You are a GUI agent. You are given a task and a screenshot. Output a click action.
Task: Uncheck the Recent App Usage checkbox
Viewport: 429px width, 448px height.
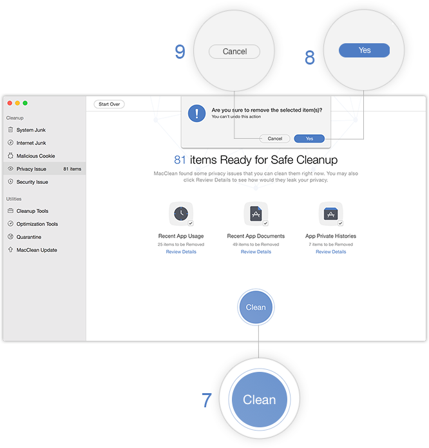pyautogui.click(x=191, y=223)
